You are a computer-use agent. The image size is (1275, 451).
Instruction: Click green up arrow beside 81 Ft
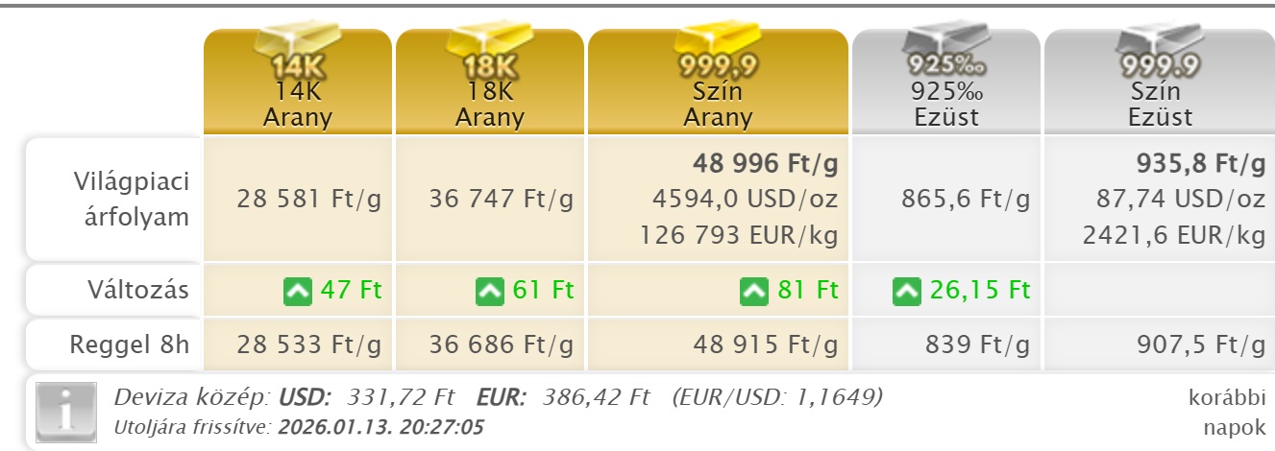tap(754, 290)
